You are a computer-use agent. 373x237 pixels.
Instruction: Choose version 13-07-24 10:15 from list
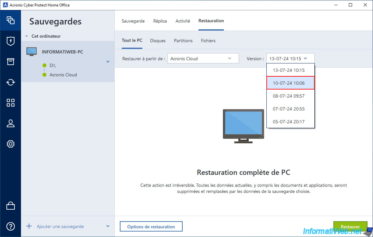(x=291, y=70)
